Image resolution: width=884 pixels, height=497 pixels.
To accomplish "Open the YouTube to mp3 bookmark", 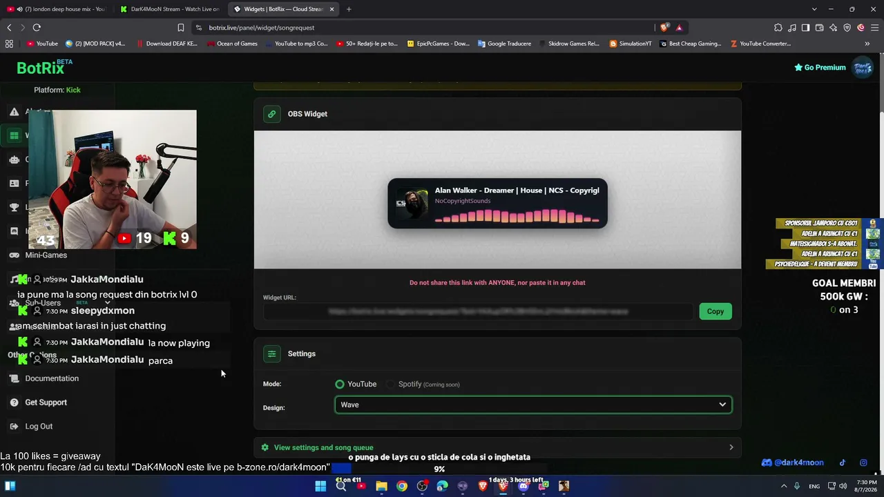I will pos(296,43).
